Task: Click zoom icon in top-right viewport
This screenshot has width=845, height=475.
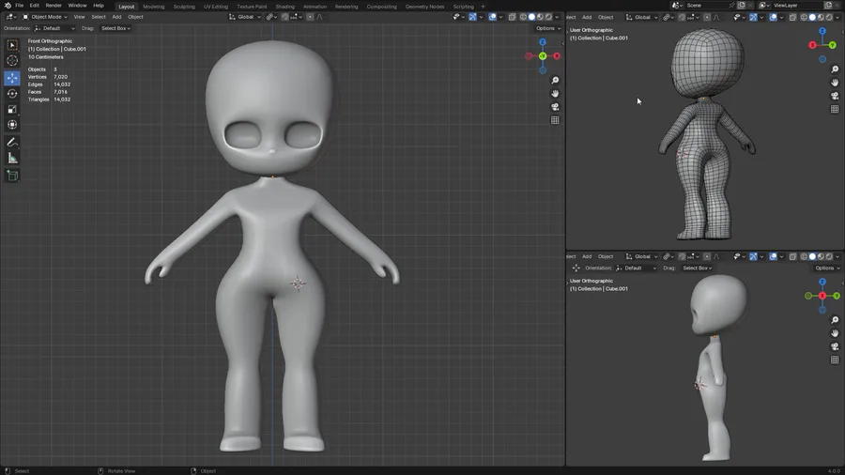Action: click(x=835, y=69)
